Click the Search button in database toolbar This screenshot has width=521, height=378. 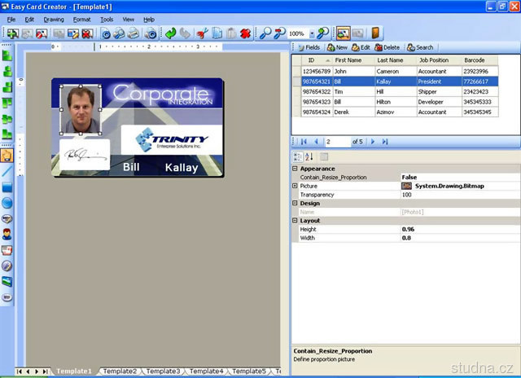click(x=420, y=47)
